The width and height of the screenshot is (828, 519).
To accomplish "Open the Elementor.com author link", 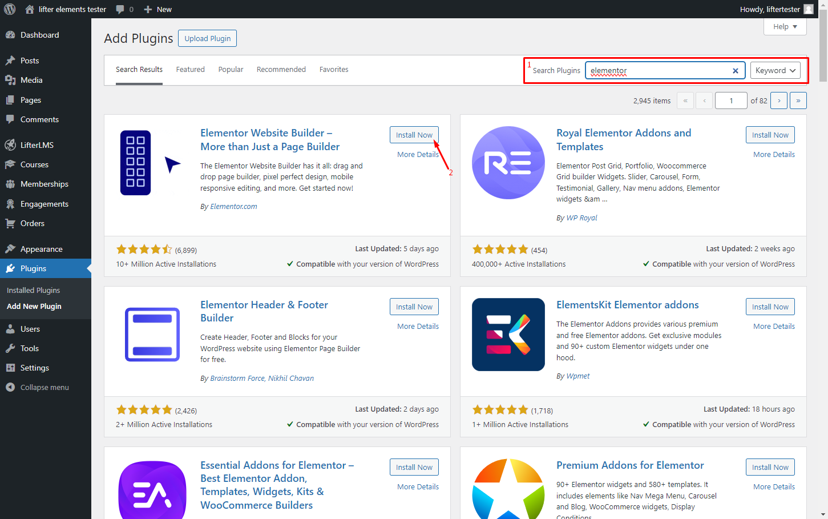I will coord(233,207).
